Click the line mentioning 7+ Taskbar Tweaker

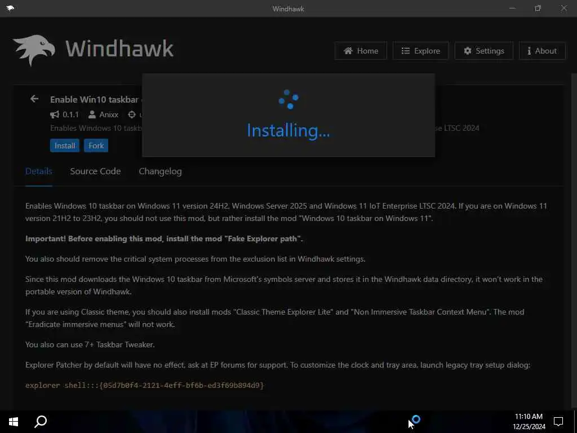coord(90,344)
